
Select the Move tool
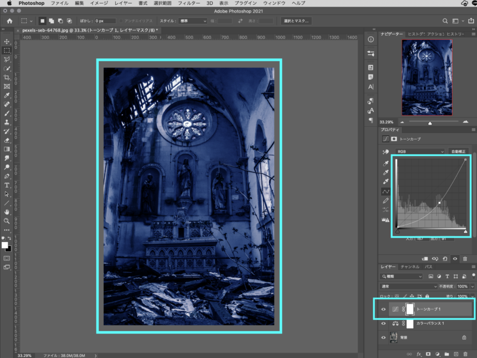click(x=7, y=42)
